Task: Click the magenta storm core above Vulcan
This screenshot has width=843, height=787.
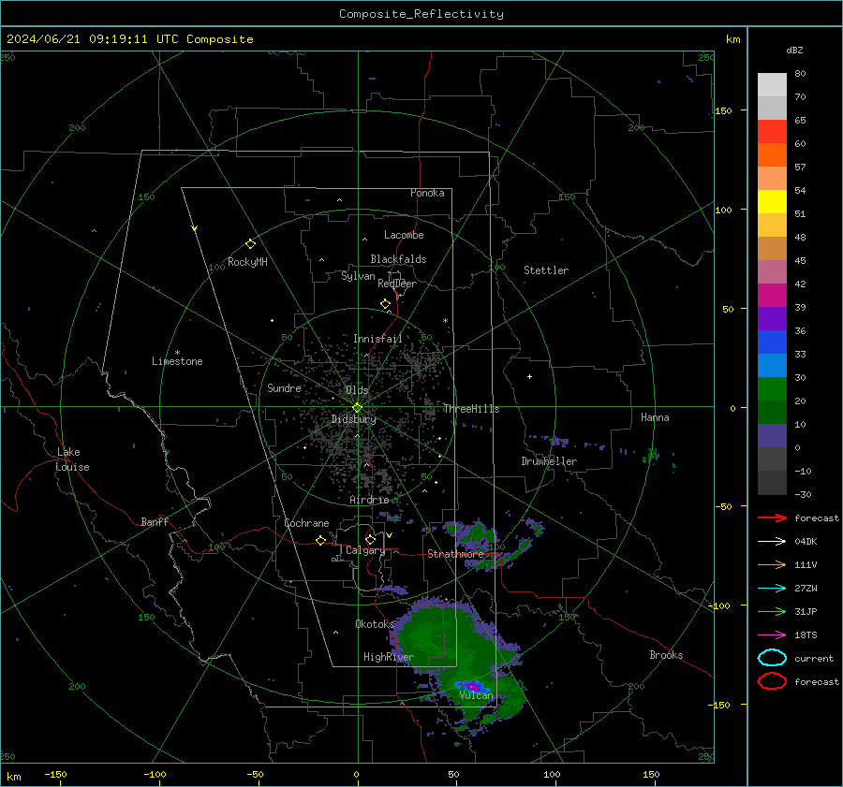Action: pos(473,686)
